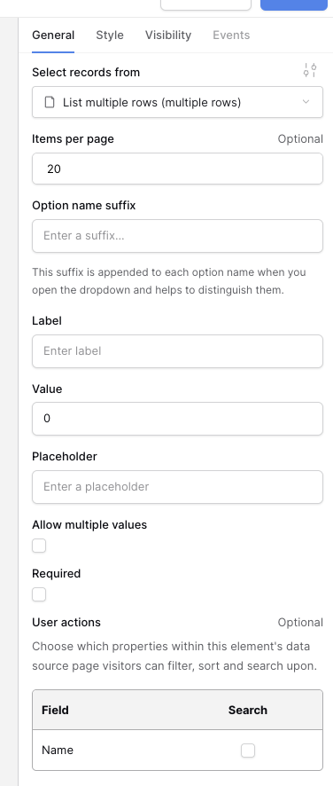
Task: Focus the Items per page field
Action: click(x=177, y=169)
